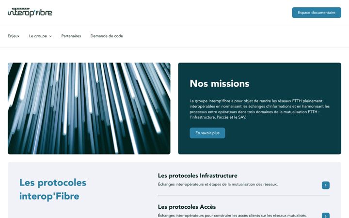Open the Partenaires menu item
The width and height of the screenshot is (349, 218).
tap(71, 36)
